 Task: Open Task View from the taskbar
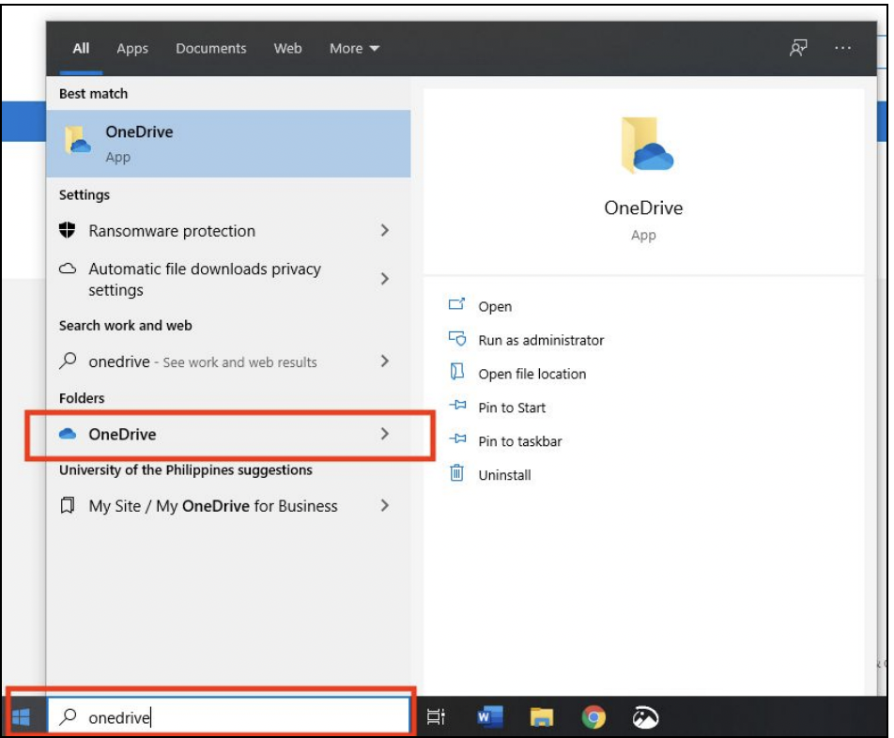tap(436, 718)
